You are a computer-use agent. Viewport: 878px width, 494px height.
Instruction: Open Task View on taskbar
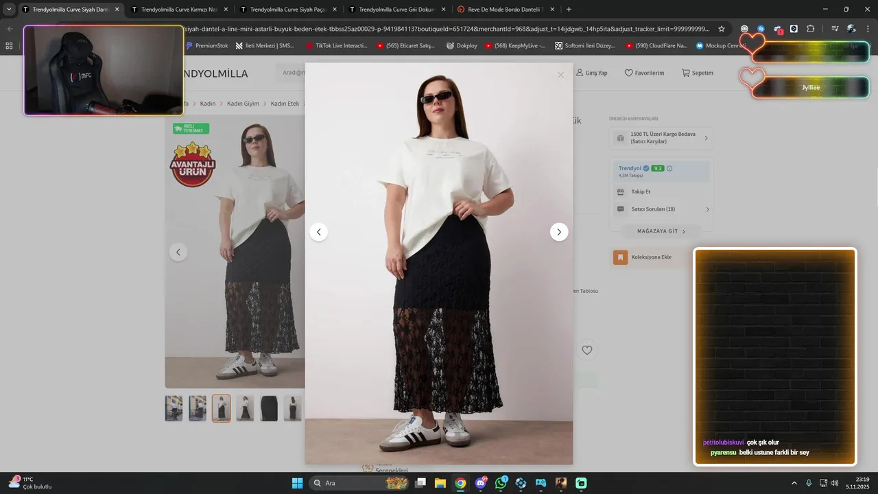coord(420,483)
